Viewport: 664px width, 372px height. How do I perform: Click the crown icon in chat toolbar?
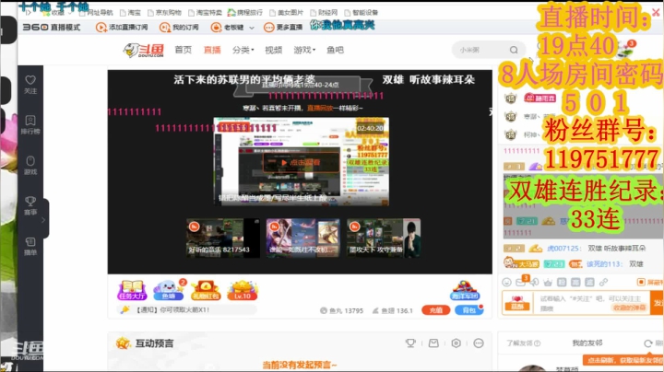coord(548,282)
